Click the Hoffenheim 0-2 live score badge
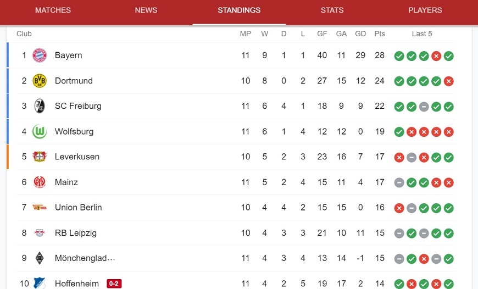The height and width of the screenshot is (289, 478). (114, 284)
